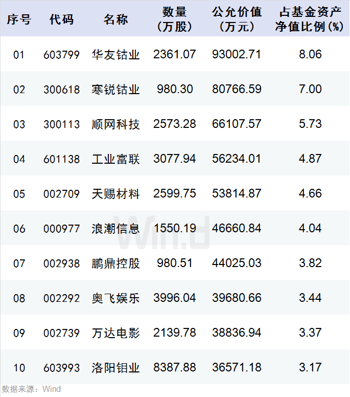Select stock code 603993
The width and height of the screenshot is (350, 397).
click(x=61, y=368)
